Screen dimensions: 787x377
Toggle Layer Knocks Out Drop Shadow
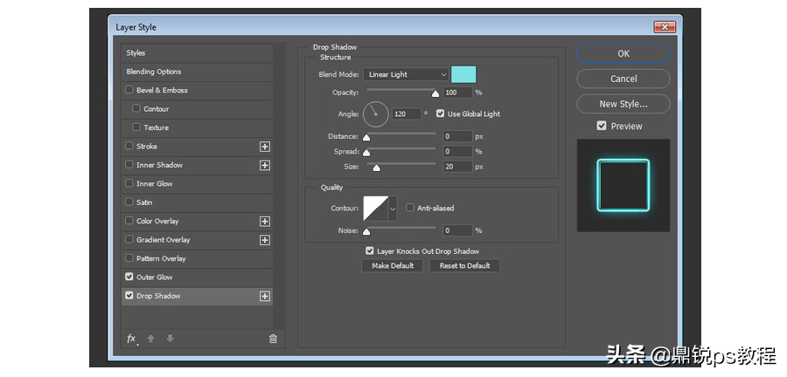pyautogui.click(x=370, y=251)
